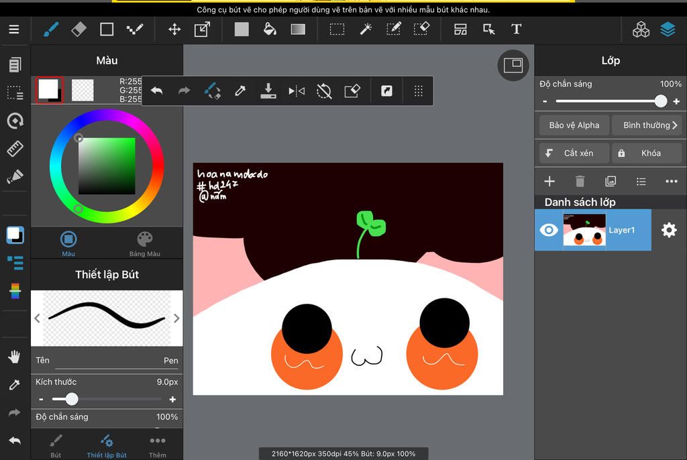Show next brush preview
This screenshot has height=460, width=687.
(176, 318)
